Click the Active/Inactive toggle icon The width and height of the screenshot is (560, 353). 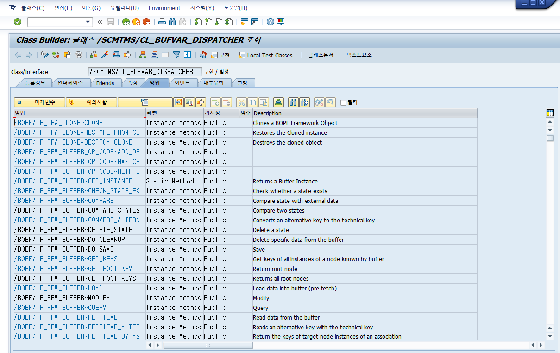point(56,55)
